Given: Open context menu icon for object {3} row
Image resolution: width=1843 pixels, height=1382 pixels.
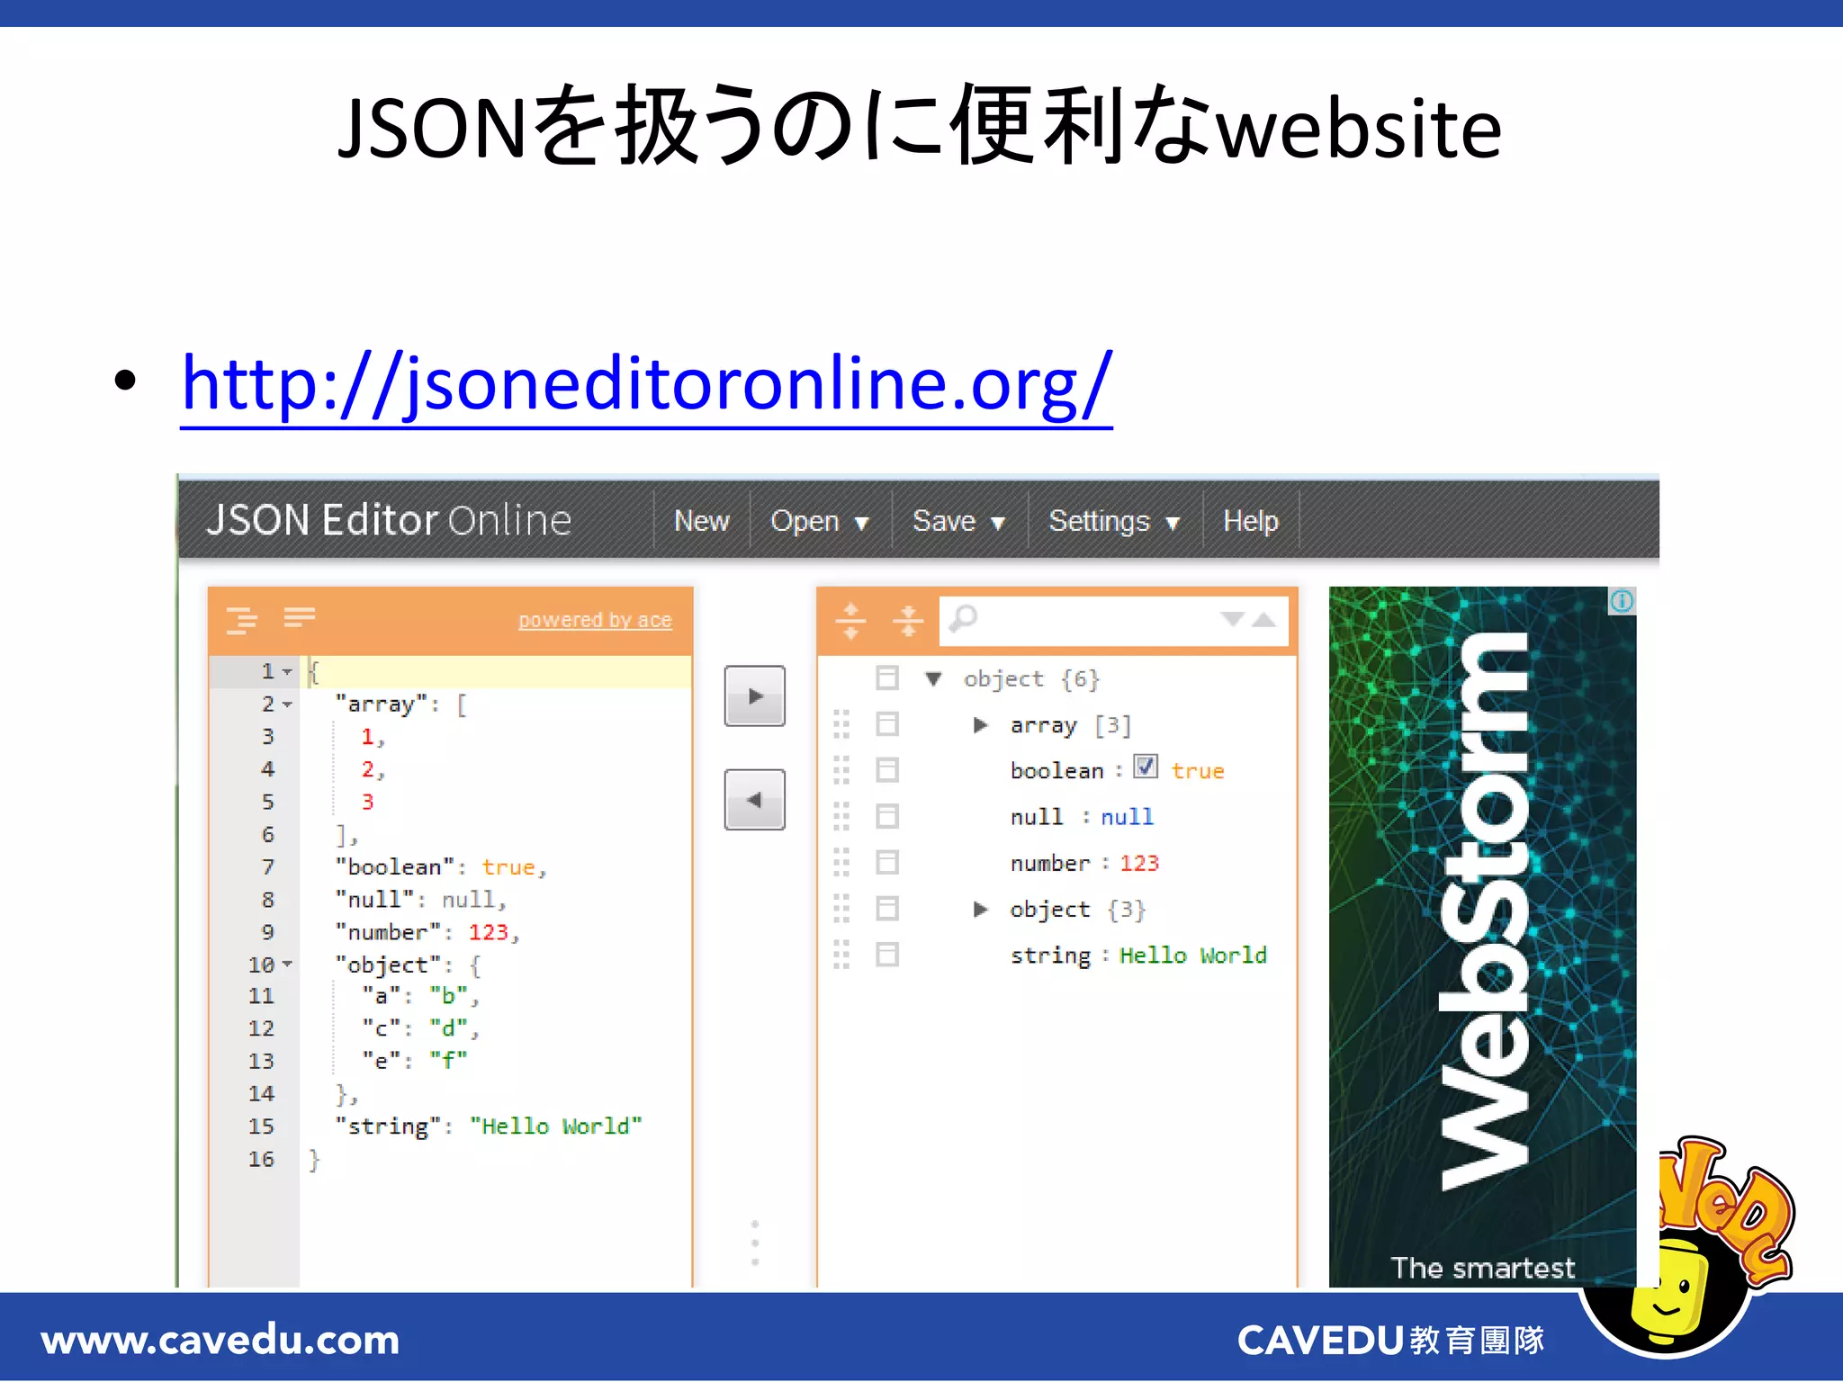Looking at the screenshot, I should (x=887, y=909).
